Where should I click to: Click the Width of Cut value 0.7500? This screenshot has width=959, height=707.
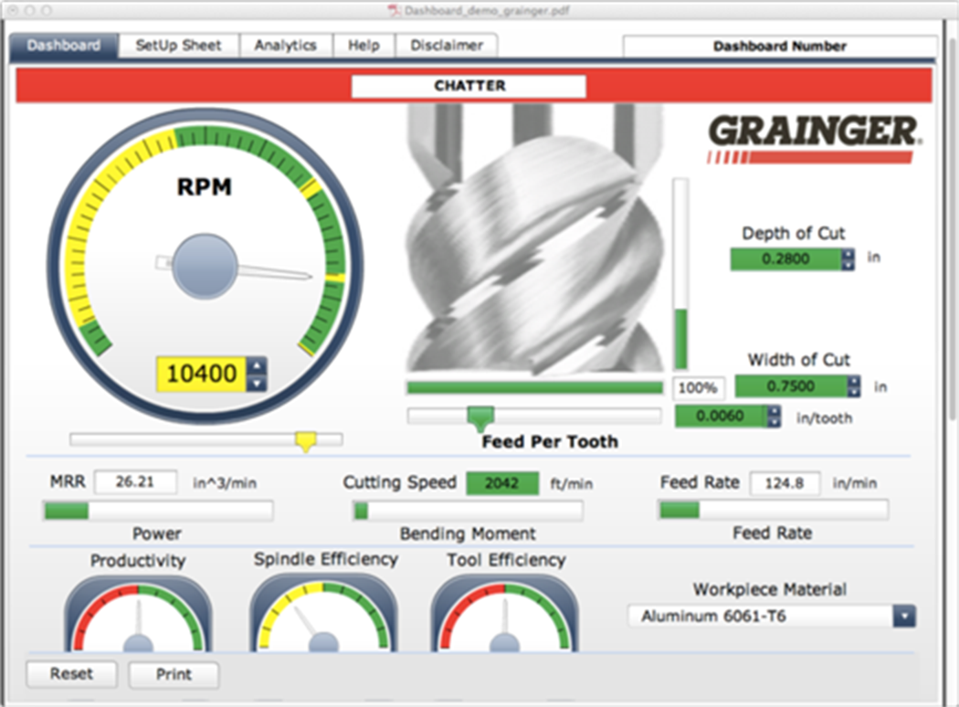click(792, 385)
